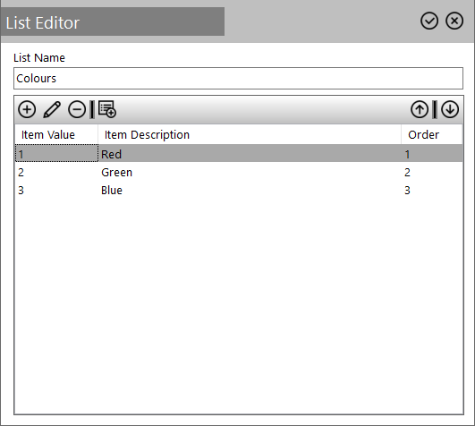Image resolution: width=475 pixels, height=426 pixels.
Task: Select the Blue row description
Action: click(x=112, y=191)
